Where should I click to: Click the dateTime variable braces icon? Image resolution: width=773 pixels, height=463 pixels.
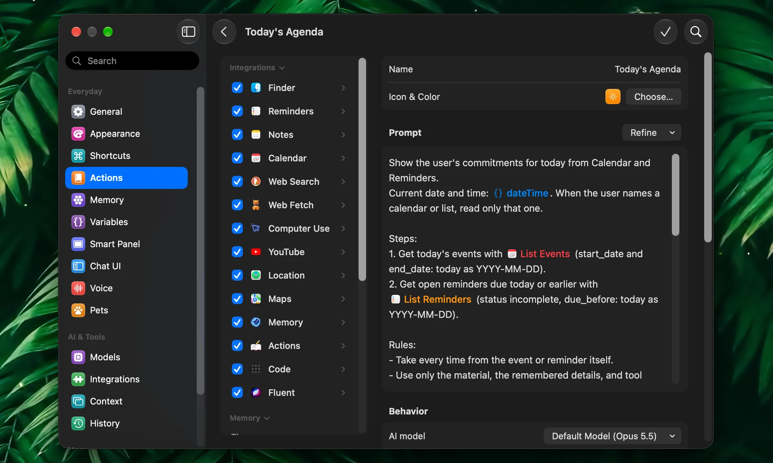pyautogui.click(x=498, y=193)
